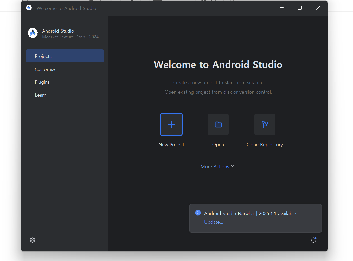Click the Clone Repository label
The width and height of the screenshot is (353, 261).
[x=265, y=145]
